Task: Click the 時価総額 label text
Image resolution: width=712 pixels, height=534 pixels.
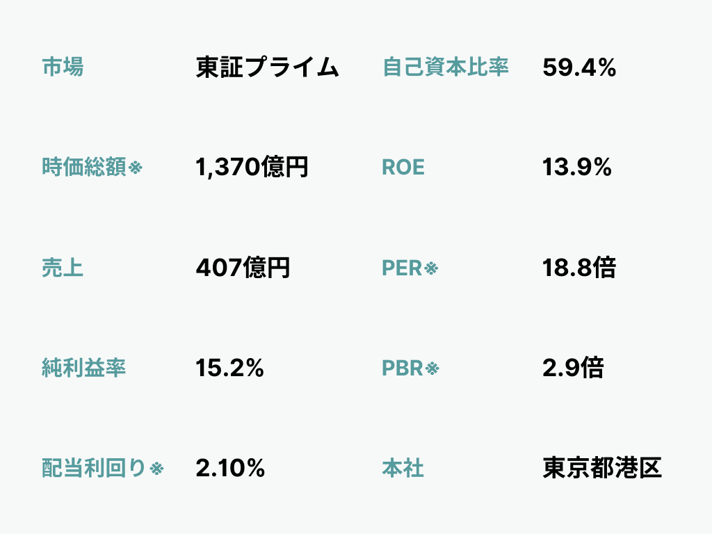Action: (84, 168)
